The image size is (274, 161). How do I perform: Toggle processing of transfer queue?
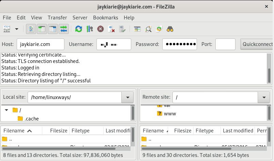pos(90,29)
